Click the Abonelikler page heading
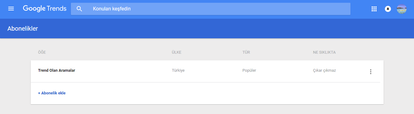 point(23,28)
